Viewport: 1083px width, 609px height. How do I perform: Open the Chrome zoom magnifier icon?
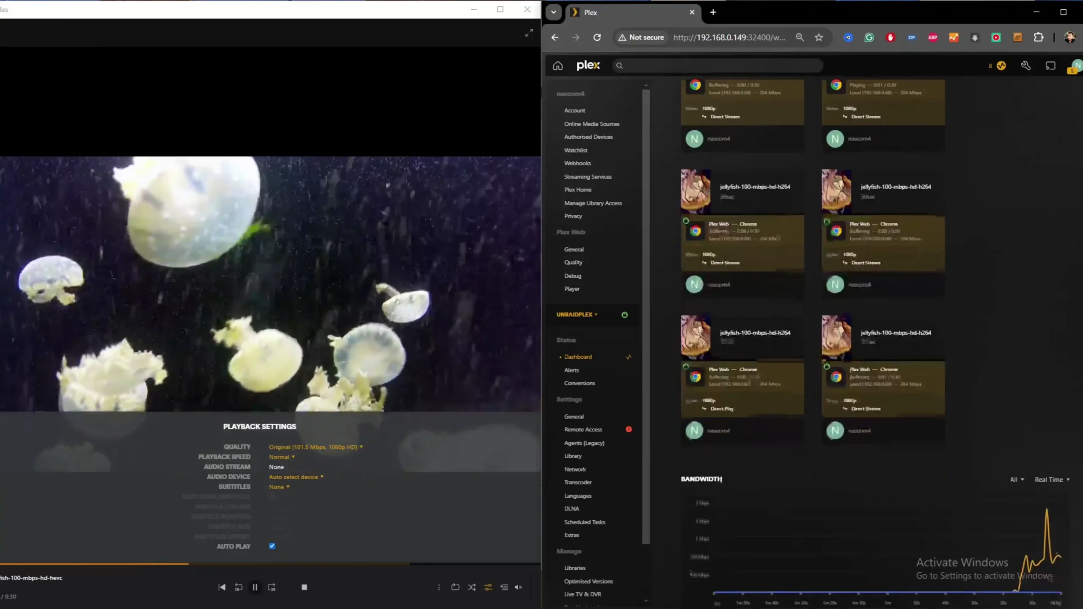click(x=800, y=37)
